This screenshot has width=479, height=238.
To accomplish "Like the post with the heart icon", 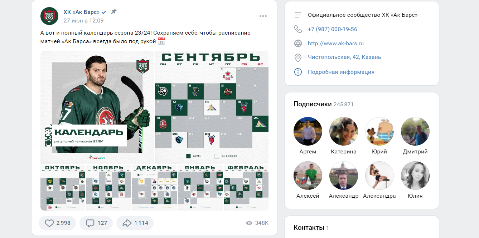I will point(49,223).
